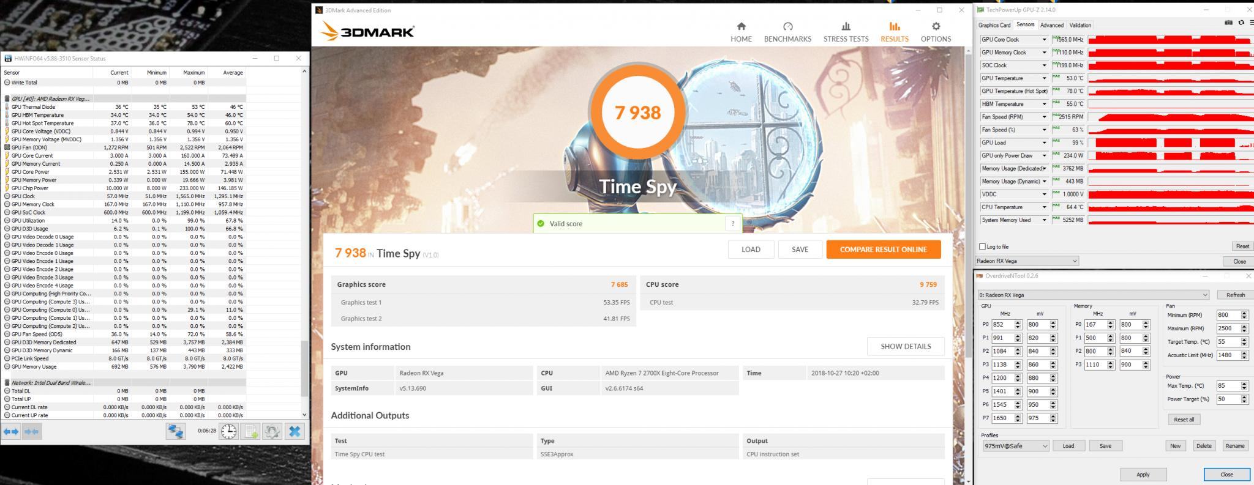Click Refresh in OverdriveNTool

[1235, 295]
